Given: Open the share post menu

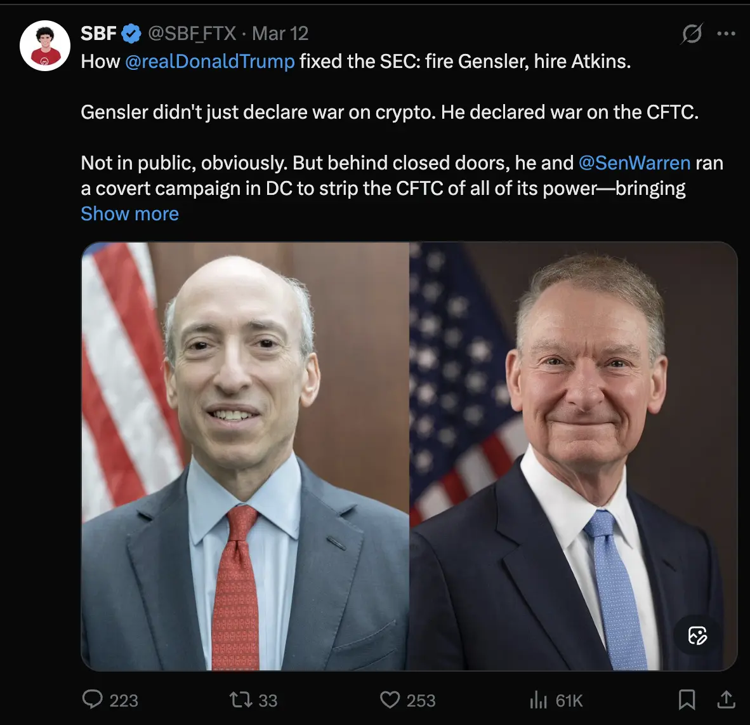Looking at the screenshot, I should pyautogui.click(x=726, y=700).
